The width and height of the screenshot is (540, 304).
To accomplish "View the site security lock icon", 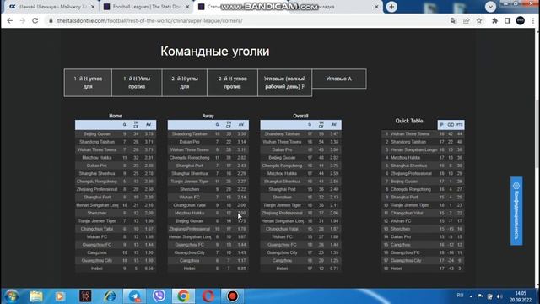I will [x=51, y=20].
